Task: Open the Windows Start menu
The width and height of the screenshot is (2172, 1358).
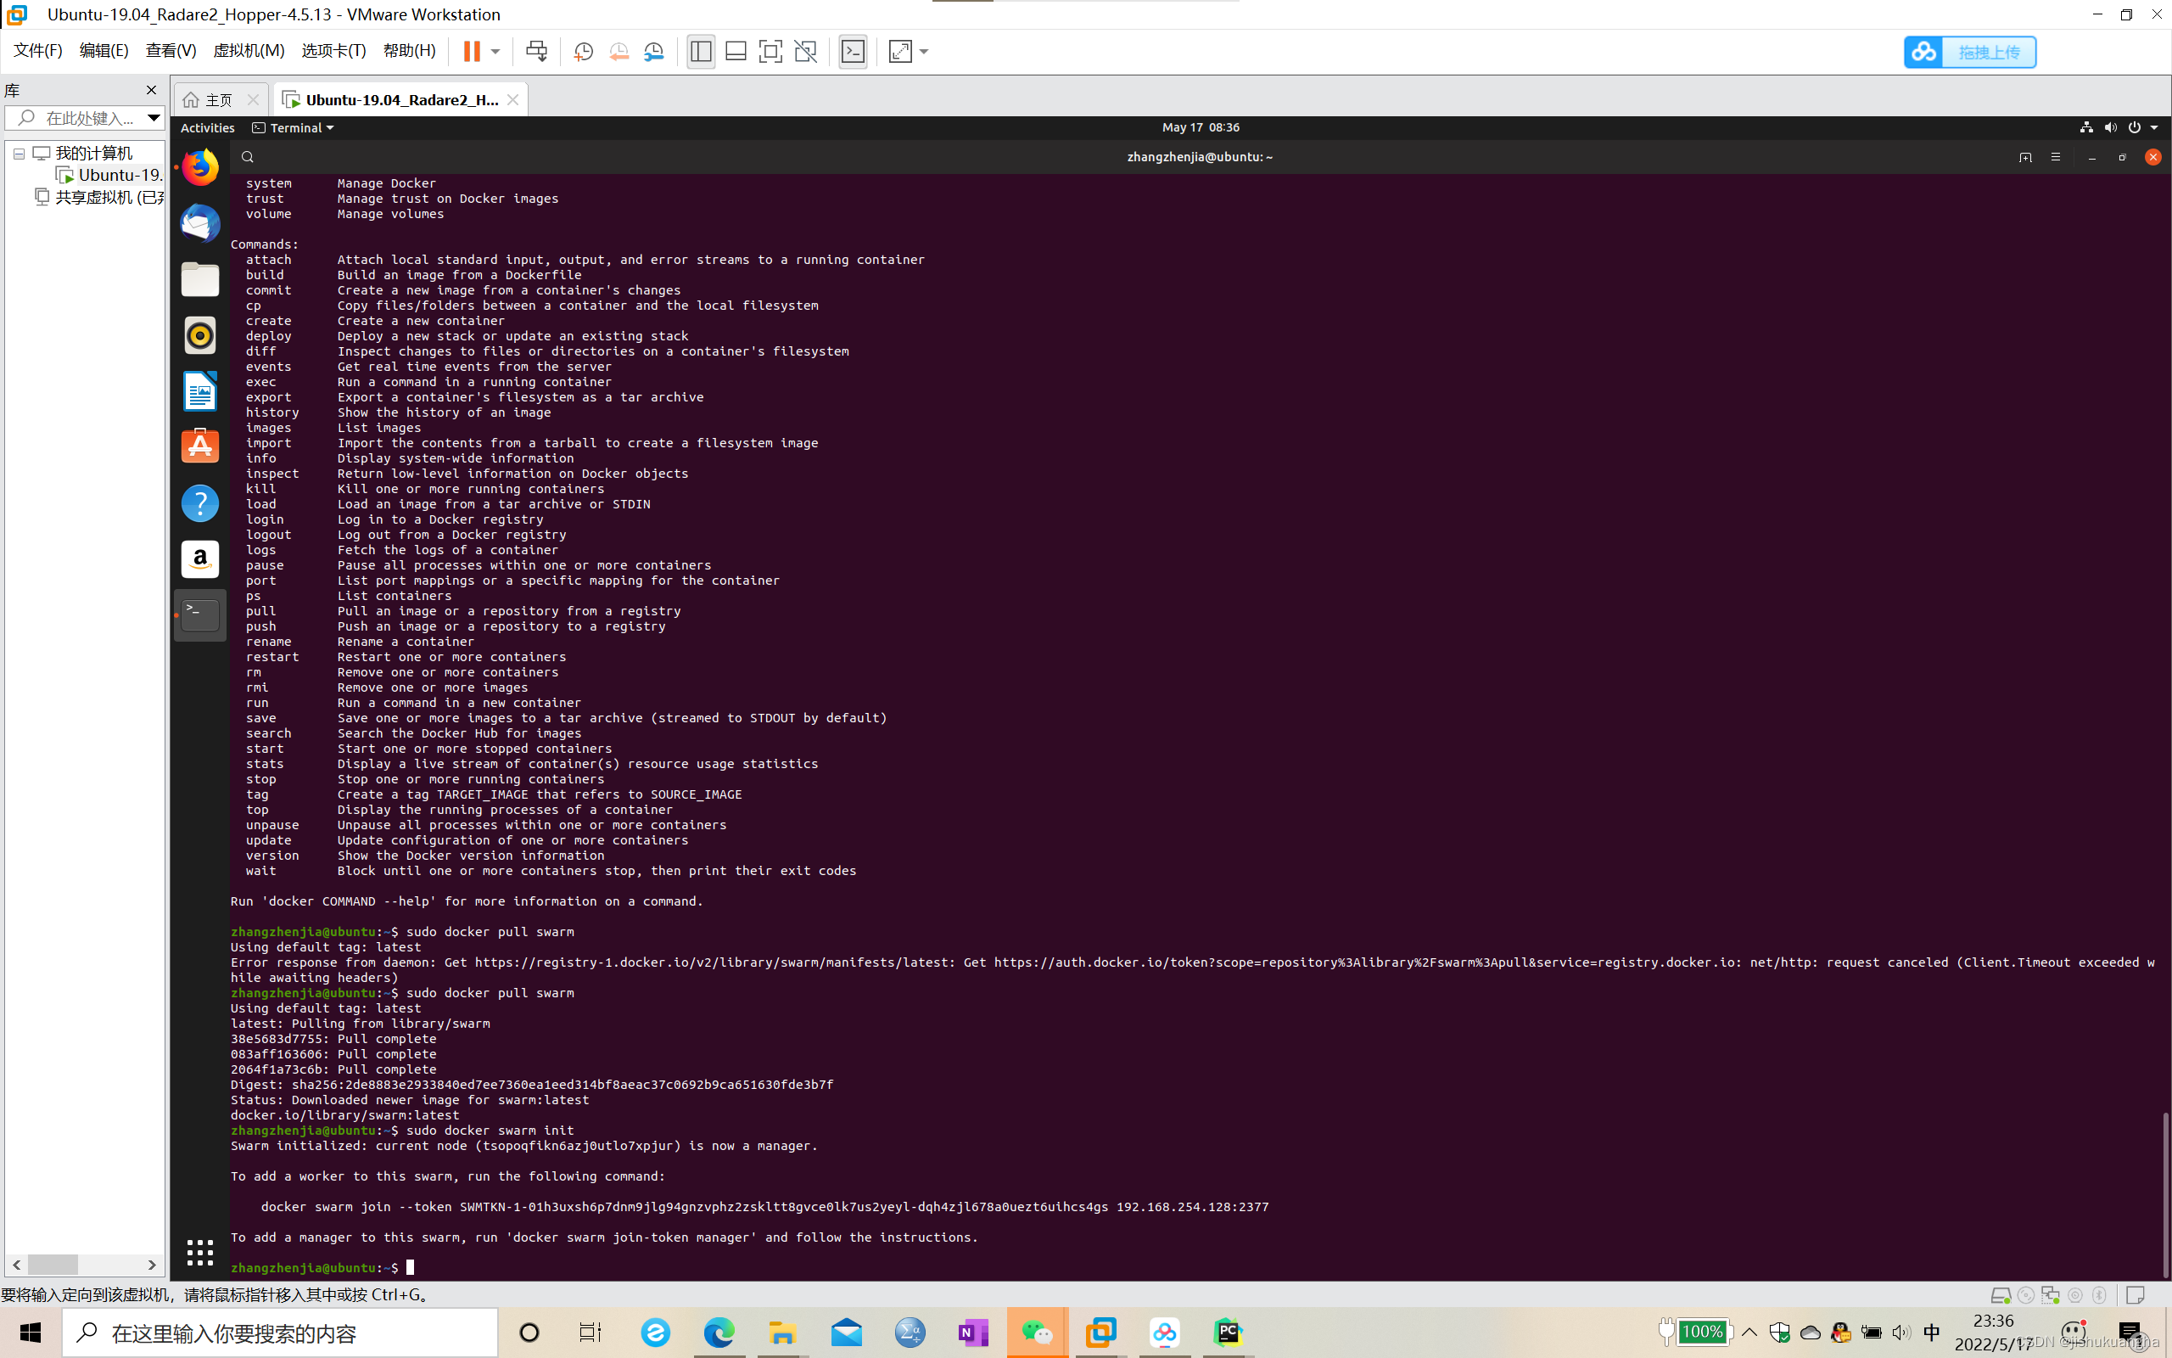Action: (x=31, y=1333)
